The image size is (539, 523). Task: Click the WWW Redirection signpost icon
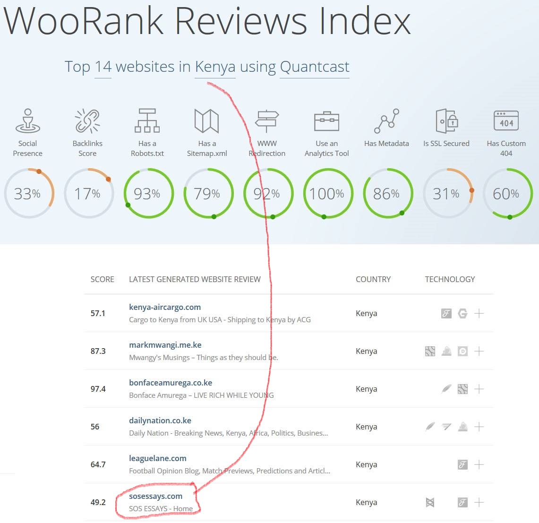click(267, 120)
